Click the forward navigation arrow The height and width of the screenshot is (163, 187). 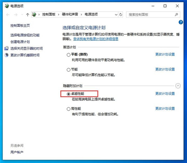coord(15,15)
